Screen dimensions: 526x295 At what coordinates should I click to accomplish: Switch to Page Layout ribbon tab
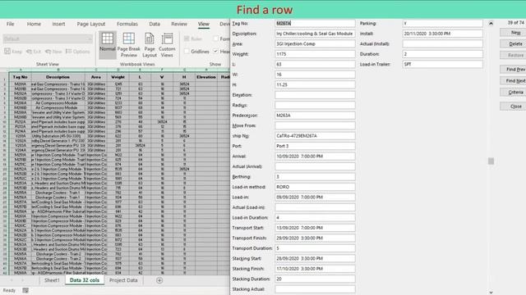[91, 24]
